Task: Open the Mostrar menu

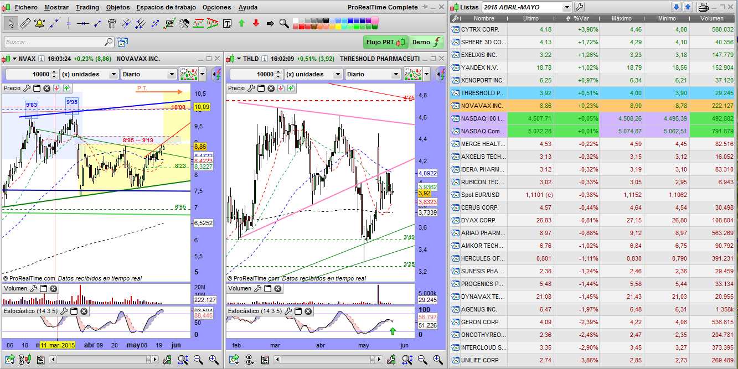Action: [56, 7]
